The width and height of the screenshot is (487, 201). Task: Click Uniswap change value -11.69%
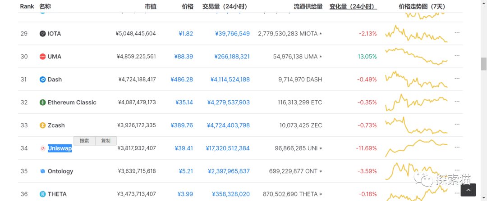coord(367,148)
